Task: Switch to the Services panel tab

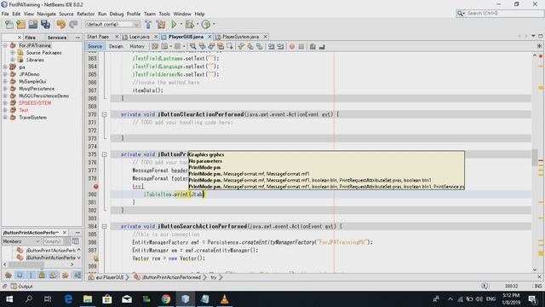Action: [57, 38]
